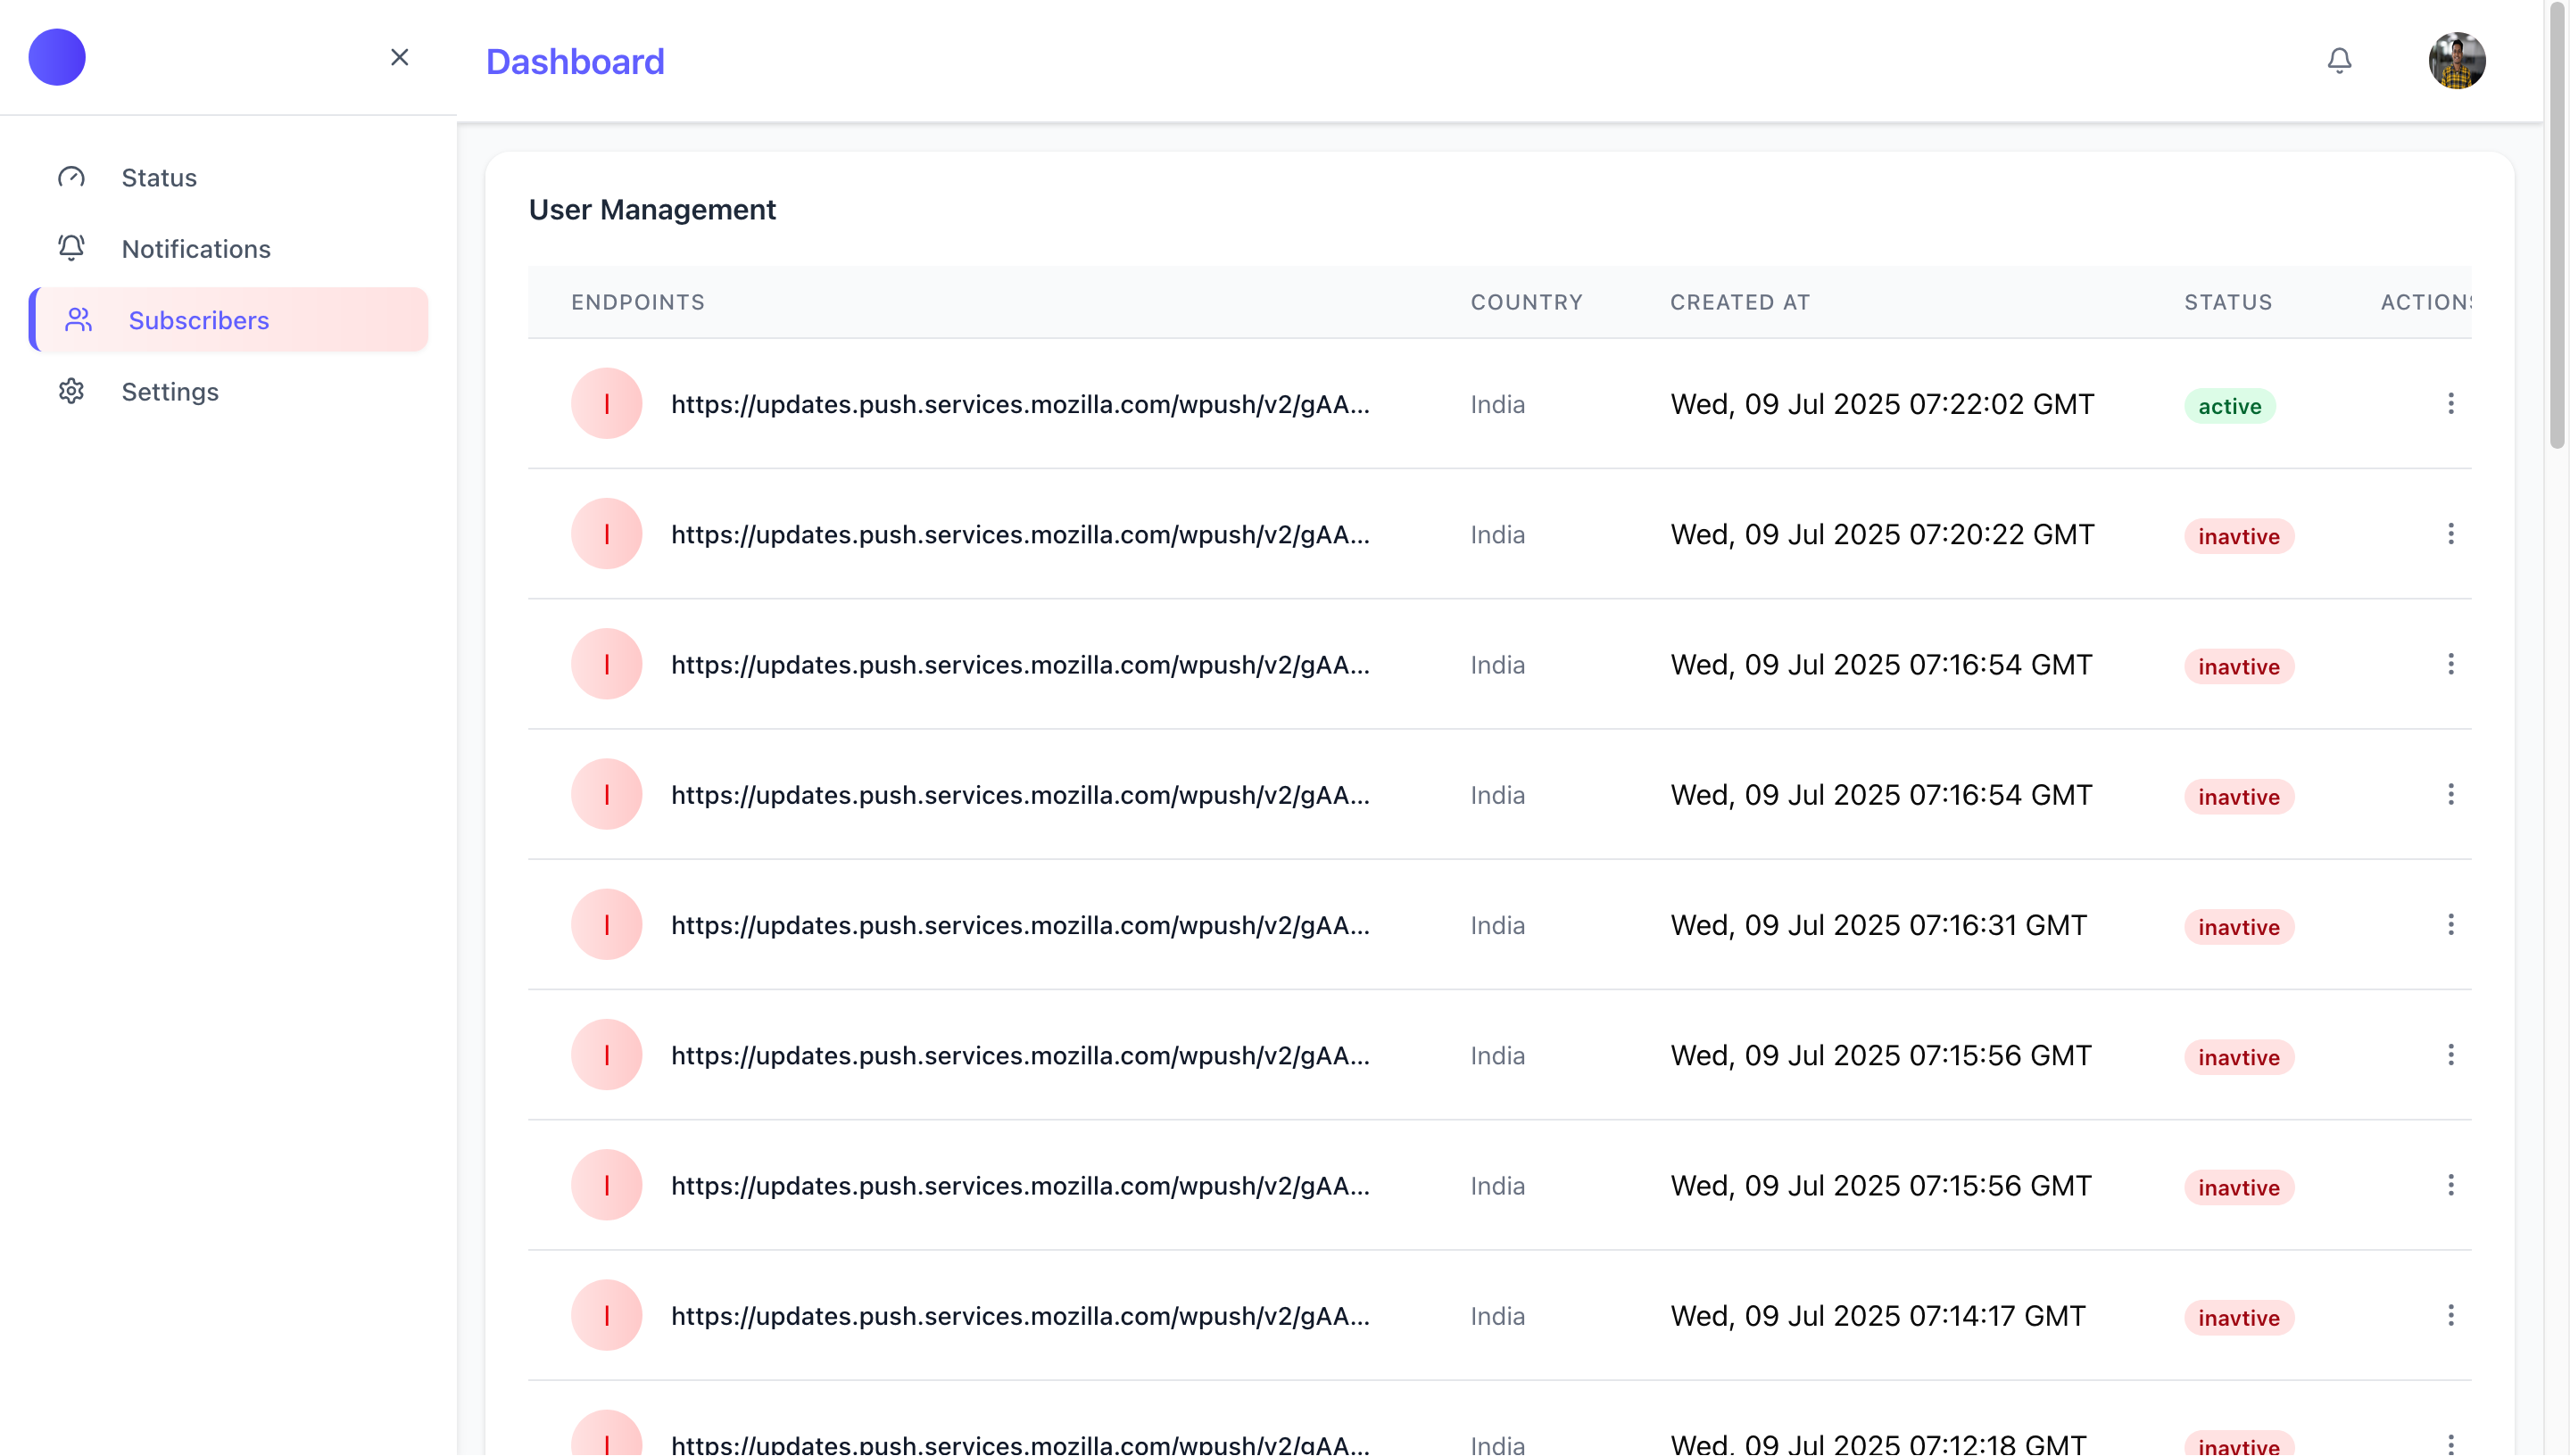This screenshot has width=2570, height=1456.
Task: Click the purple circle app logo
Action: pyautogui.click(x=57, y=57)
